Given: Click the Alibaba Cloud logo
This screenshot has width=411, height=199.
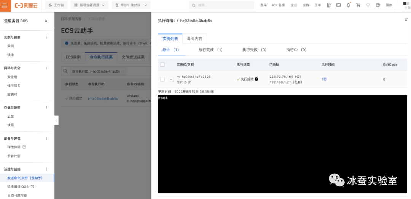Looking at the screenshot, I should pos(26,5).
